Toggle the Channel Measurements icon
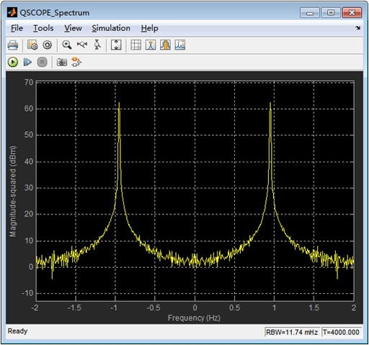 165,45
